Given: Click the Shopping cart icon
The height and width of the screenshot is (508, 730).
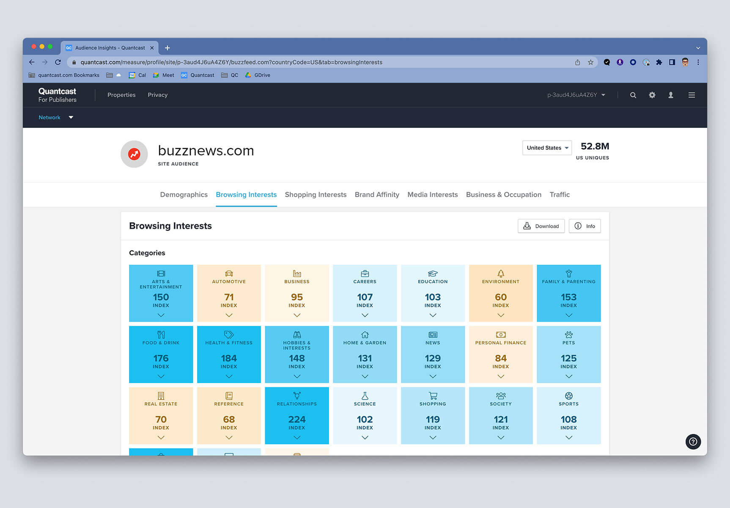Looking at the screenshot, I should point(433,396).
